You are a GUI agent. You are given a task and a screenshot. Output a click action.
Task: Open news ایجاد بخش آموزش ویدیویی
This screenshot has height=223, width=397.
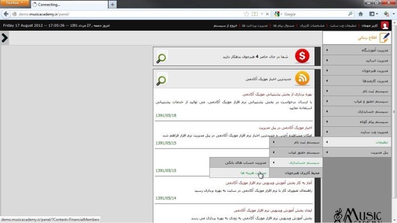click(x=272, y=210)
